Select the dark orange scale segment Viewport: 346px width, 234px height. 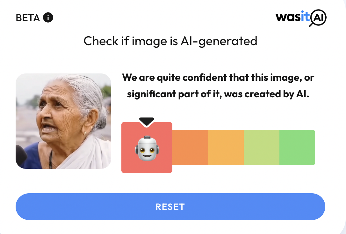tap(190, 148)
